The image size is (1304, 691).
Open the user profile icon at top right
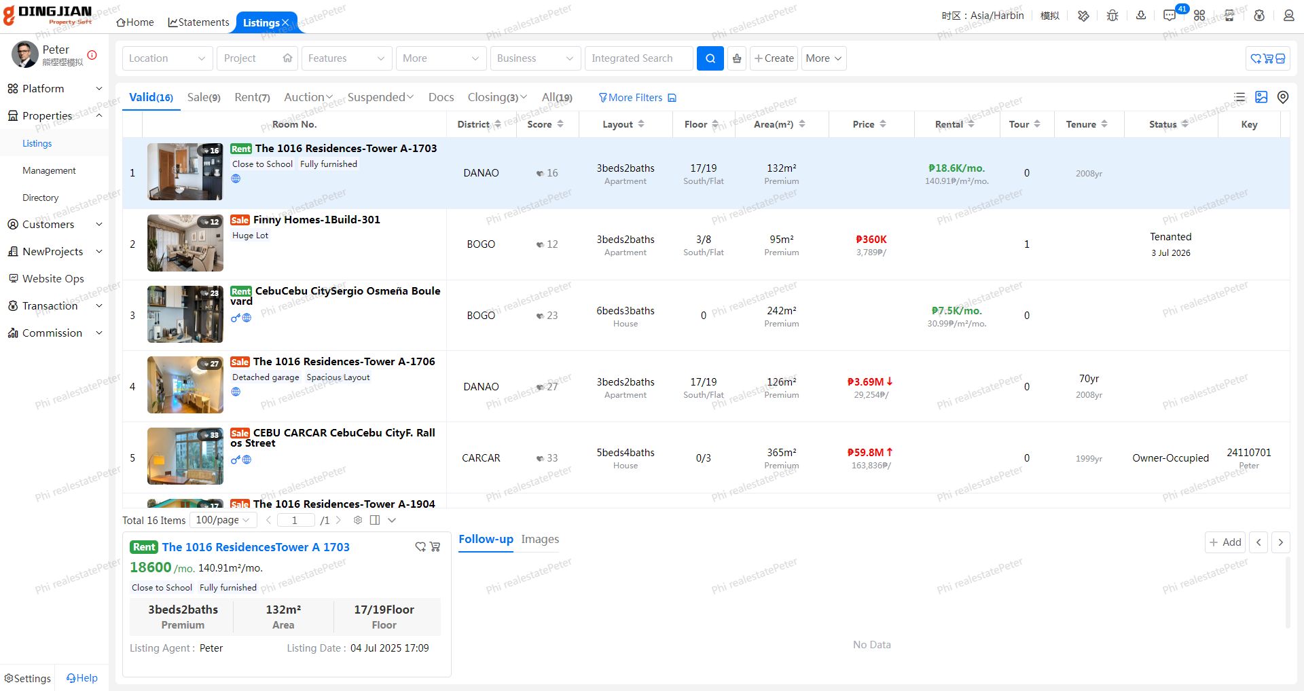[x=1288, y=16]
